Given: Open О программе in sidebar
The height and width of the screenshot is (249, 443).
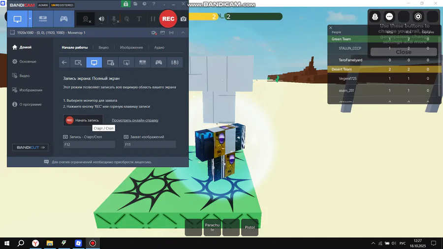Looking at the screenshot, I should click(x=27, y=104).
